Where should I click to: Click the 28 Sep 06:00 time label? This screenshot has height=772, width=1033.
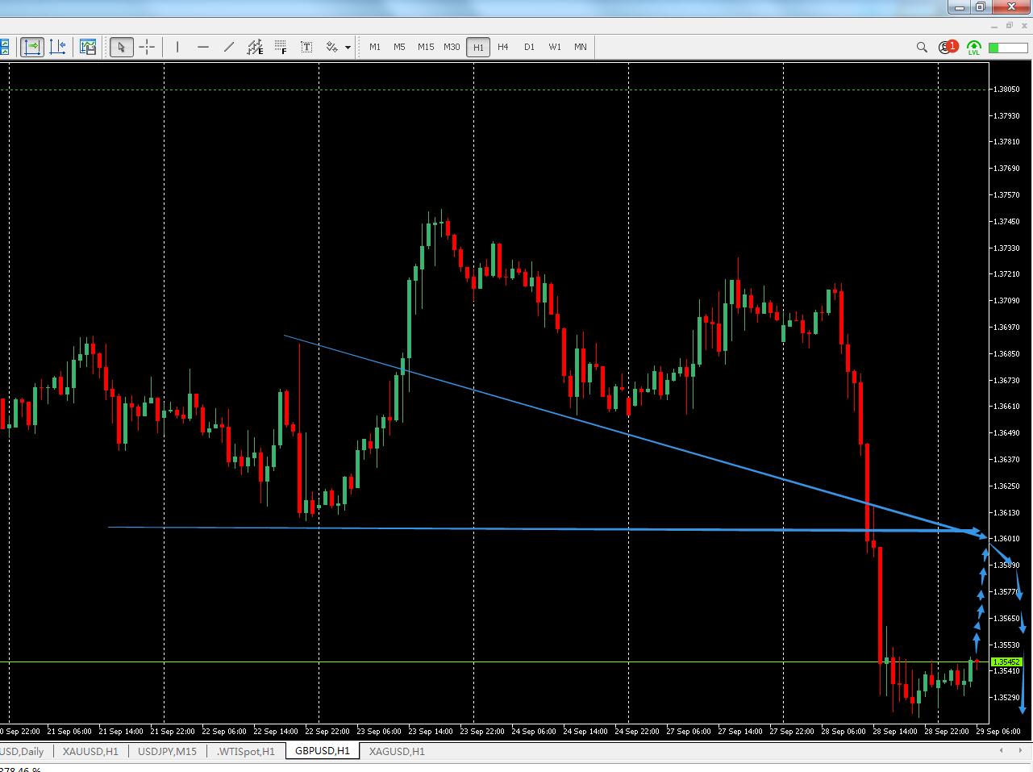pos(843,732)
